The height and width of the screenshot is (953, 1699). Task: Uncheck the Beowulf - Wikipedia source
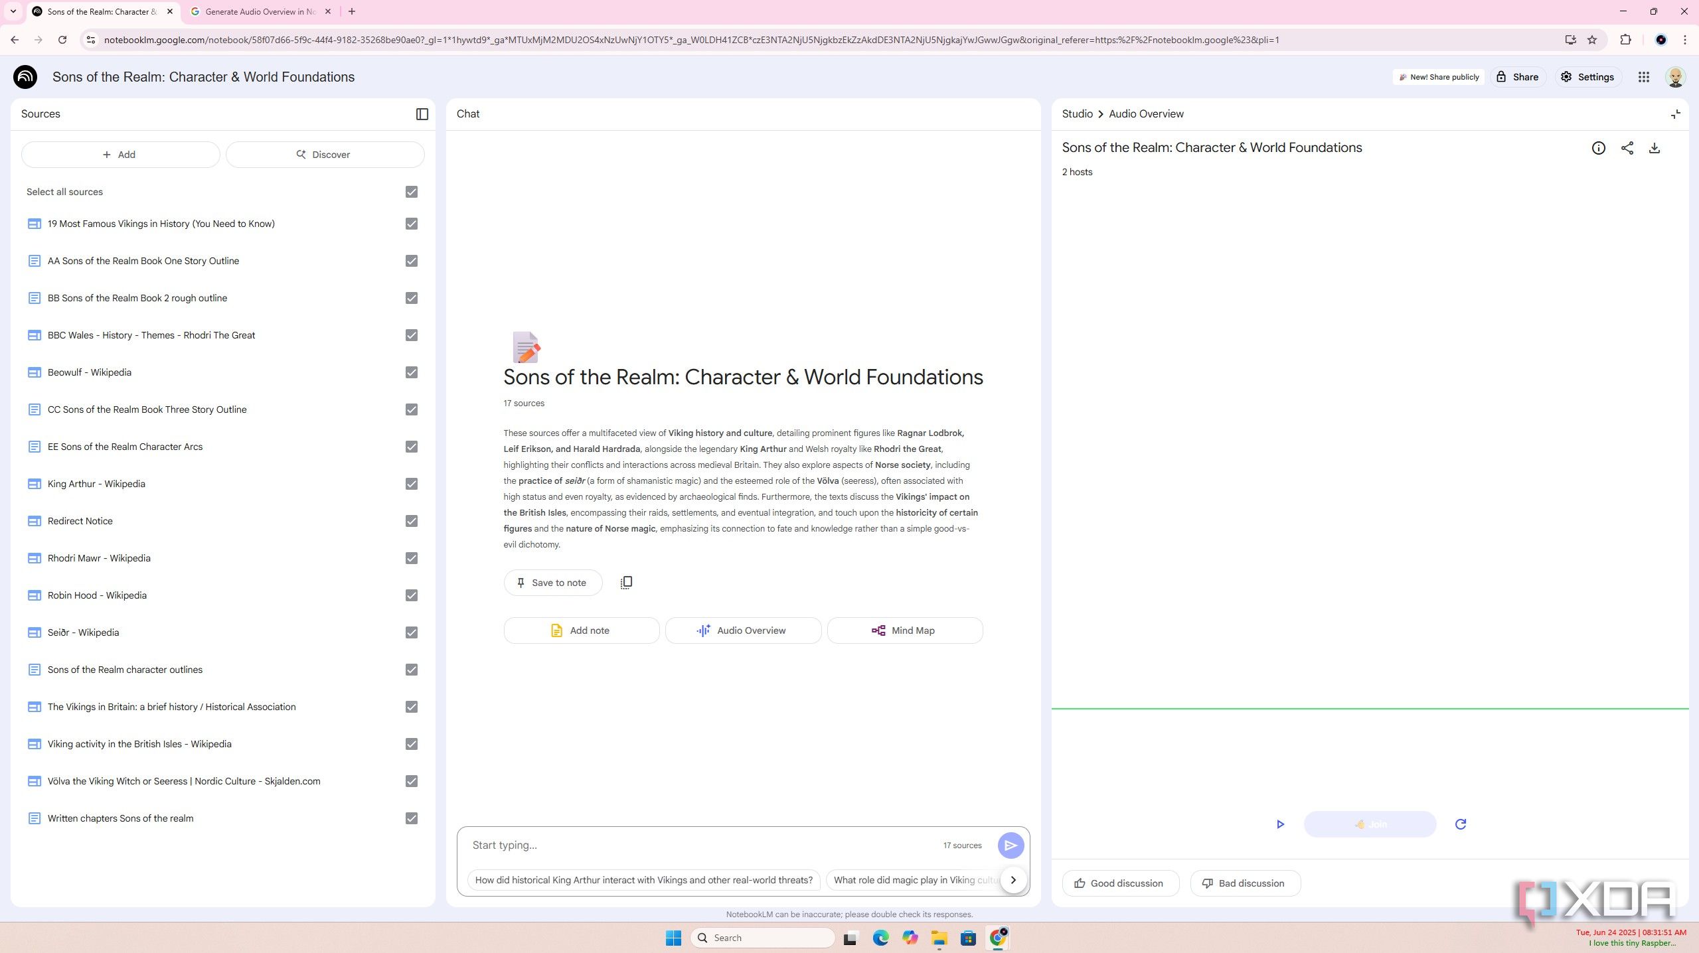412,372
